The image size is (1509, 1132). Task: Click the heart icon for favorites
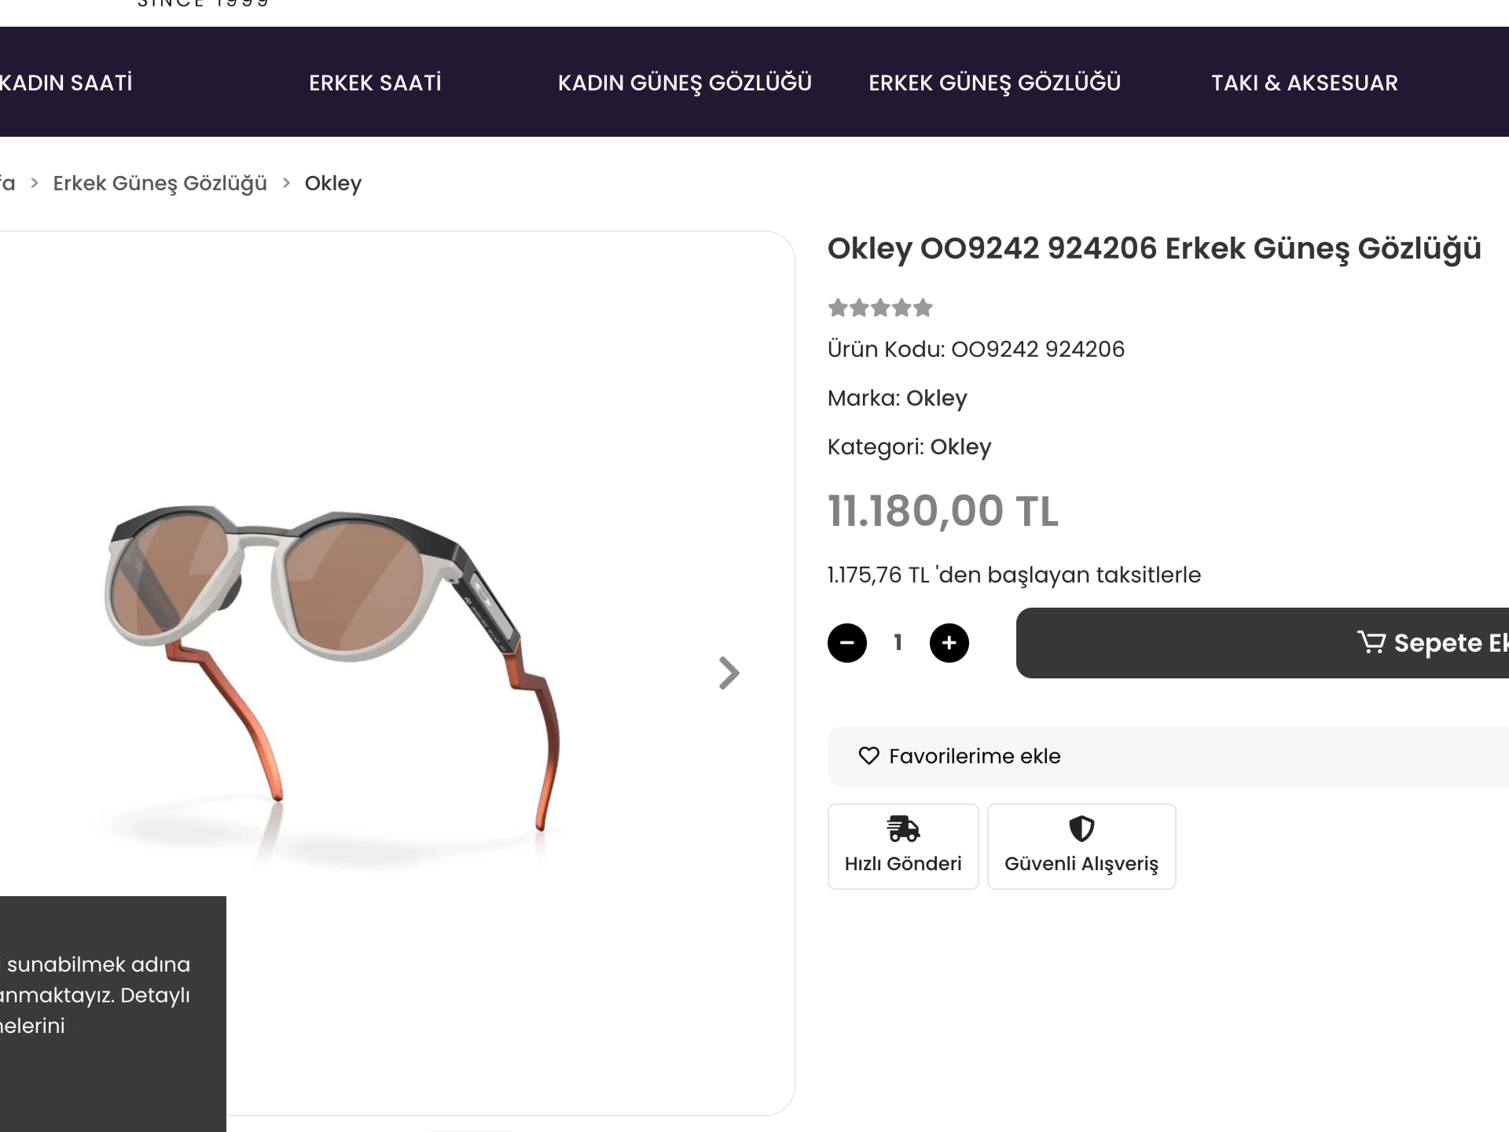click(868, 755)
